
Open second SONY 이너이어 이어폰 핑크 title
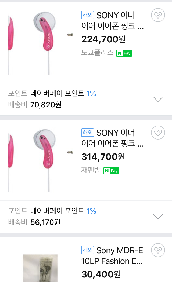point(113,138)
